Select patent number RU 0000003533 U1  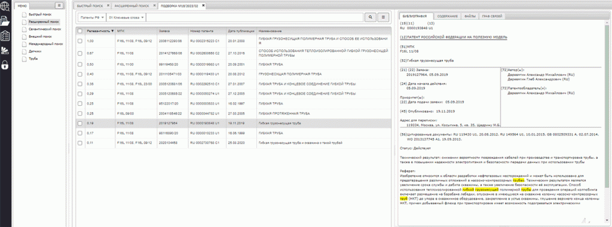(205, 104)
